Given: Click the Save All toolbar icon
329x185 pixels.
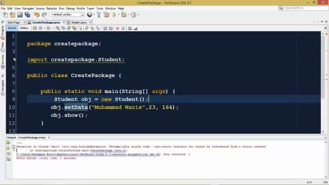Looking at the screenshot, I should pyautogui.click(x=27, y=15).
